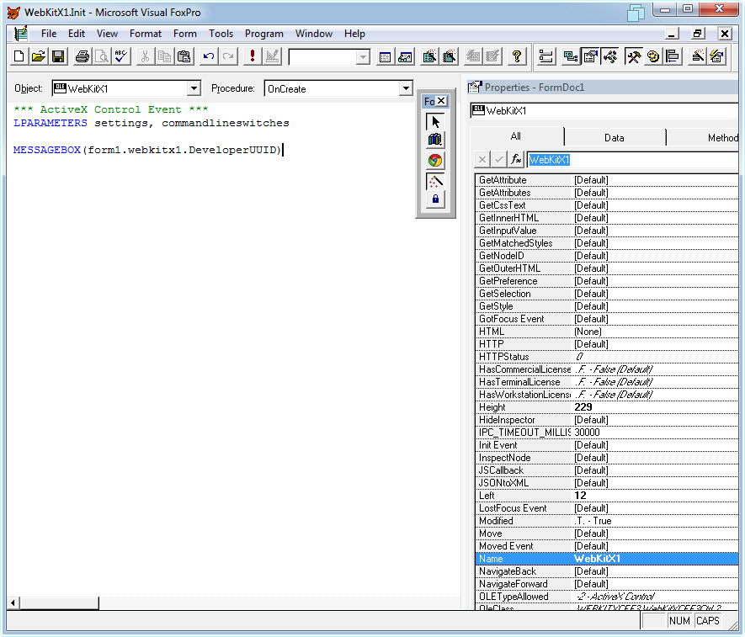
Task: Save with the floppy disk icon
Action: tap(58, 56)
